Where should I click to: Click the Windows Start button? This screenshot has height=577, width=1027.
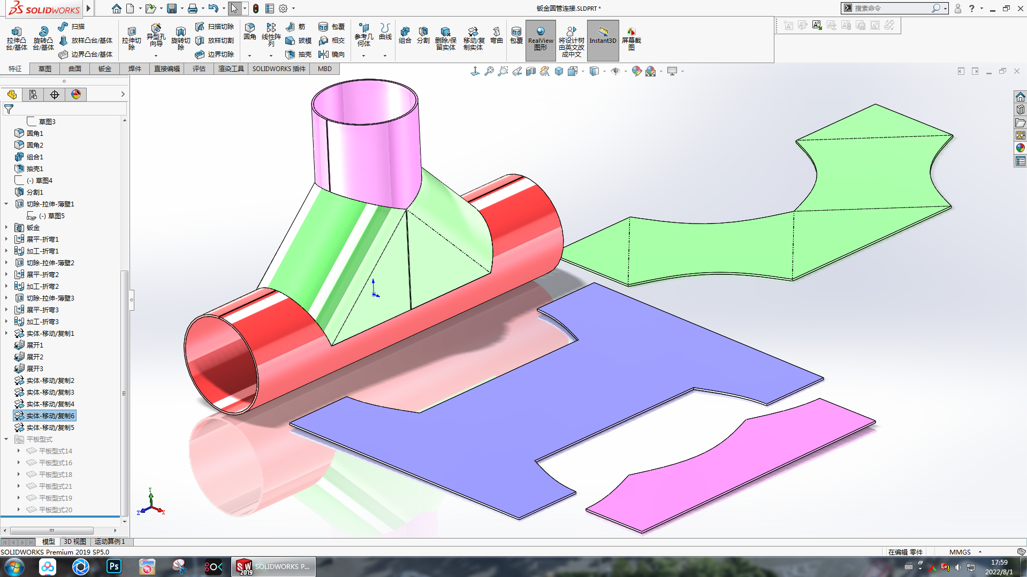click(x=14, y=566)
